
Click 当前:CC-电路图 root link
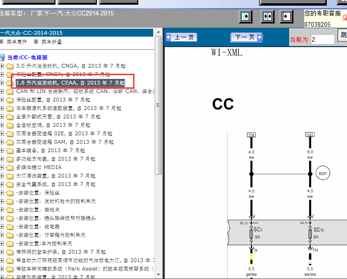[27, 57]
